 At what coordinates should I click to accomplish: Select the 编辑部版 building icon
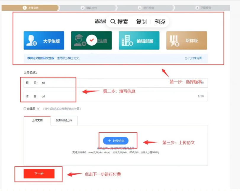(126, 41)
